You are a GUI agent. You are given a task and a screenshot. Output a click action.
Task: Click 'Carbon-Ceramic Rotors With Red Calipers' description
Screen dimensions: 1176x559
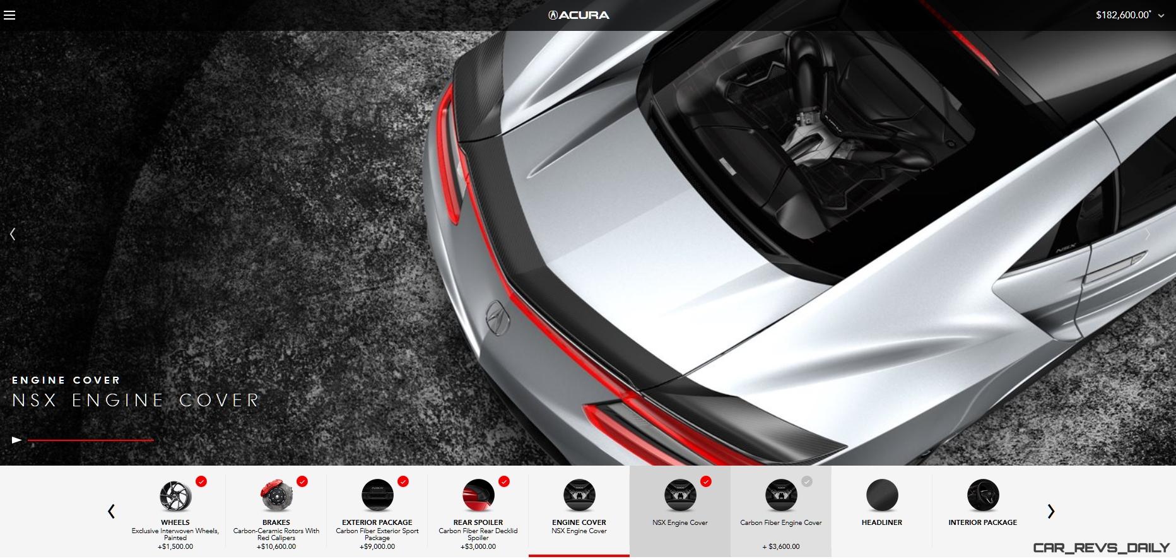coord(276,534)
